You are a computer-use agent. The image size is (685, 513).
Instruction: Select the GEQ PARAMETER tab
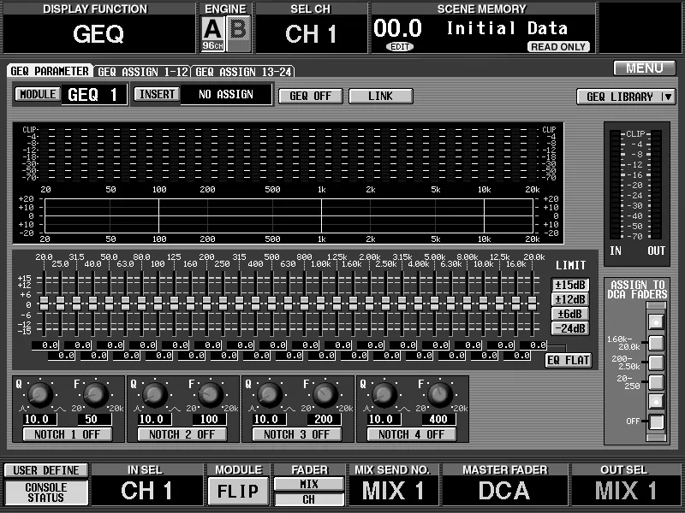click(x=50, y=71)
